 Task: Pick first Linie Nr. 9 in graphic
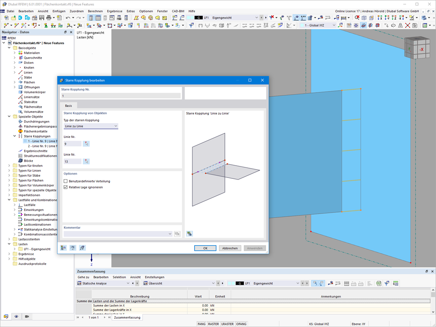pos(86,144)
